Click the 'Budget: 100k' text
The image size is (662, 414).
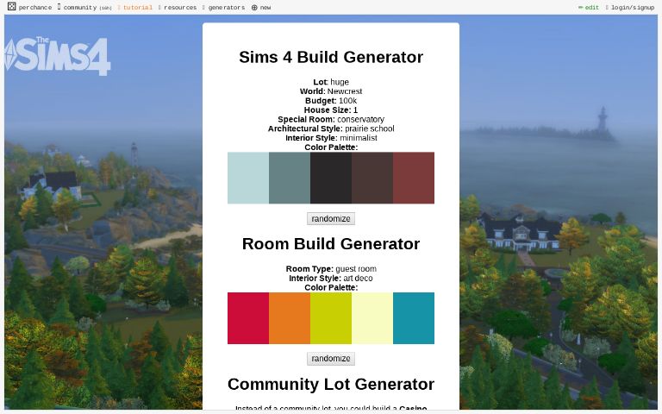coord(331,101)
